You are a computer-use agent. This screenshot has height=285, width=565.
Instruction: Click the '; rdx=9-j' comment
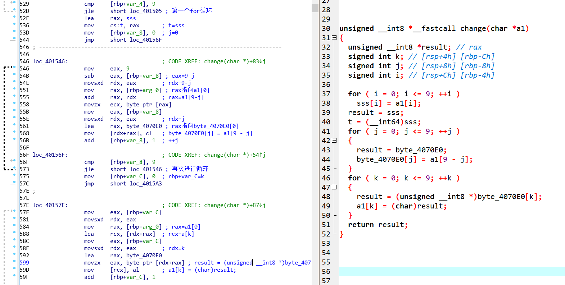tap(176, 83)
